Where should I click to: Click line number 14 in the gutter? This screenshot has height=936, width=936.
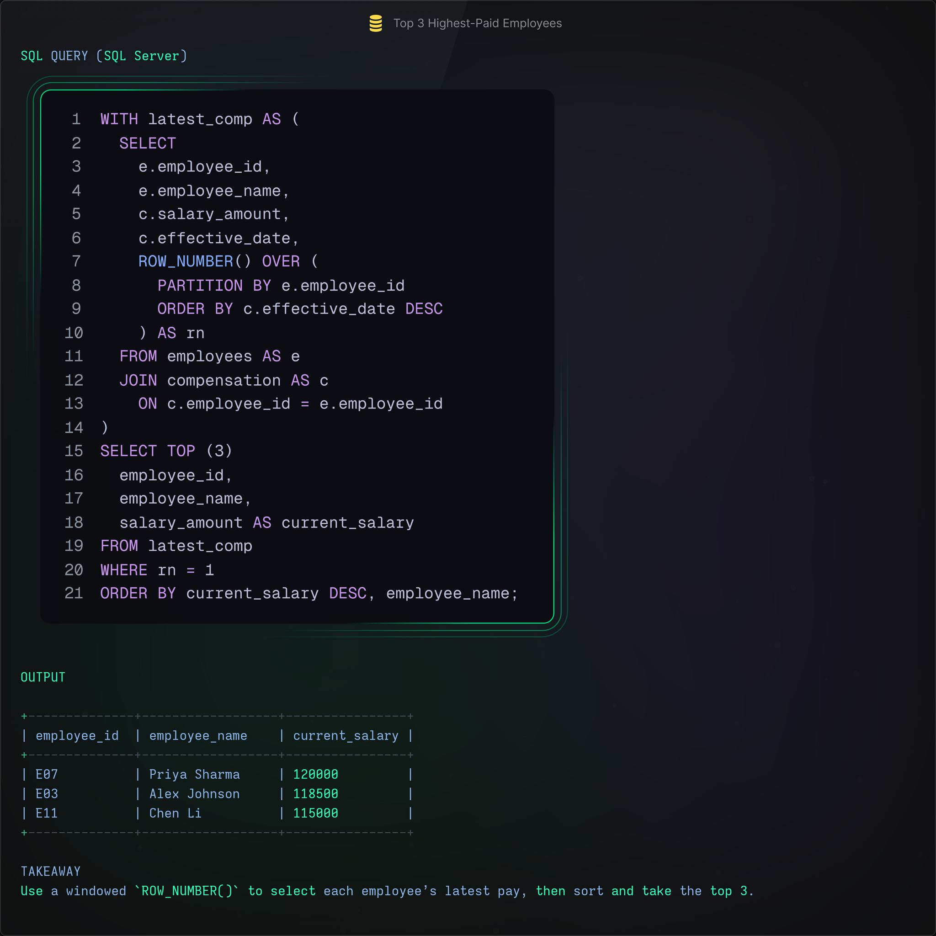point(74,428)
